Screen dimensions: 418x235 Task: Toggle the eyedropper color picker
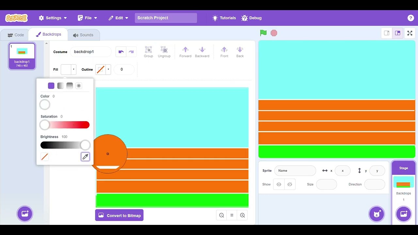pyautogui.click(x=85, y=157)
